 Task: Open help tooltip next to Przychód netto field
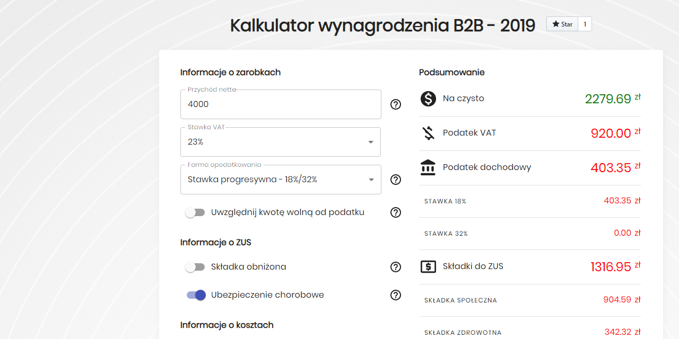(395, 105)
